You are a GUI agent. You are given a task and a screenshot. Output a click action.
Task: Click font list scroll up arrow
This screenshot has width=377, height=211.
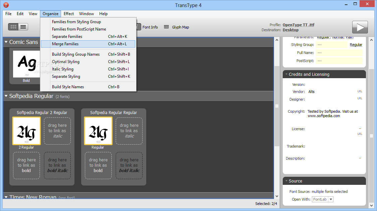[x=277, y=40]
